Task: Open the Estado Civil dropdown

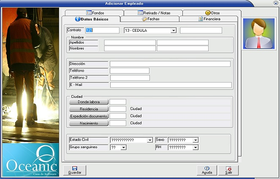Action: pos(150,140)
